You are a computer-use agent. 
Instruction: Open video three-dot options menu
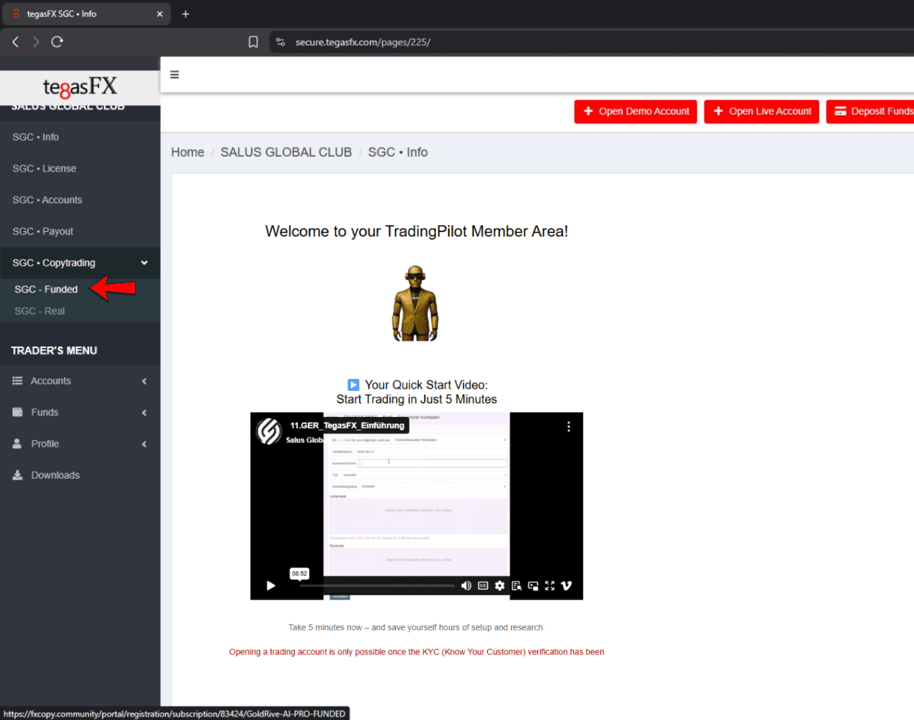pos(569,426)
